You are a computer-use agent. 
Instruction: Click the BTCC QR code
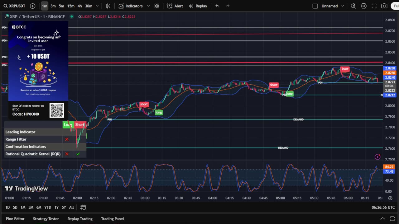57,110
